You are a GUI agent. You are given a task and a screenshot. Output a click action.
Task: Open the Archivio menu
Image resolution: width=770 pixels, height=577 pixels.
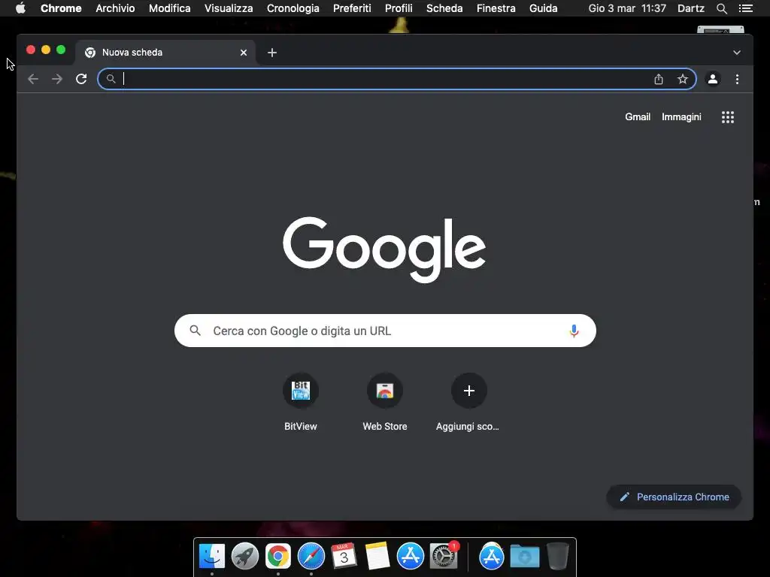(x=115, y=8)
